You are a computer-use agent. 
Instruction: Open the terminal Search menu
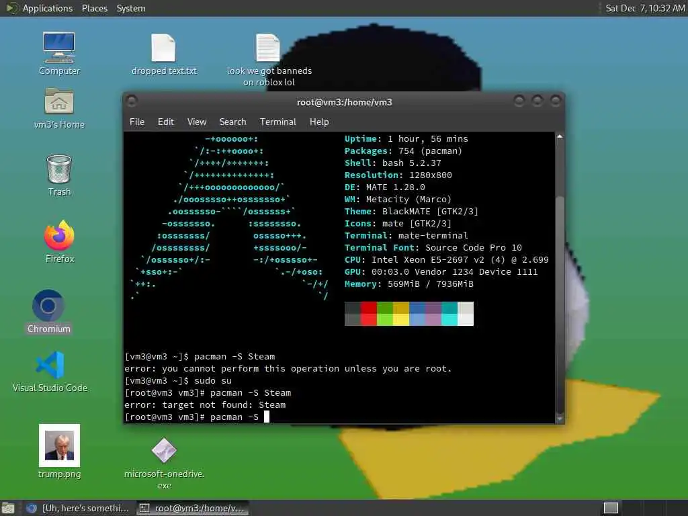point(233,122)
